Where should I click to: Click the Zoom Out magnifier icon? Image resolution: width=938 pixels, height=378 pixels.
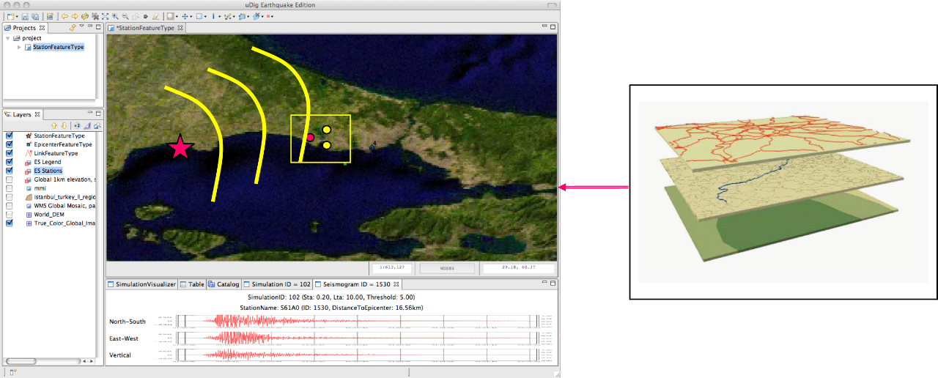click(125, 15)
